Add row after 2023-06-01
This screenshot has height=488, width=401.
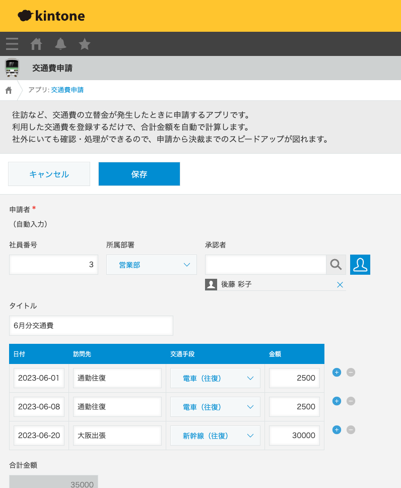pyautogui.click(x=337, y=372)
